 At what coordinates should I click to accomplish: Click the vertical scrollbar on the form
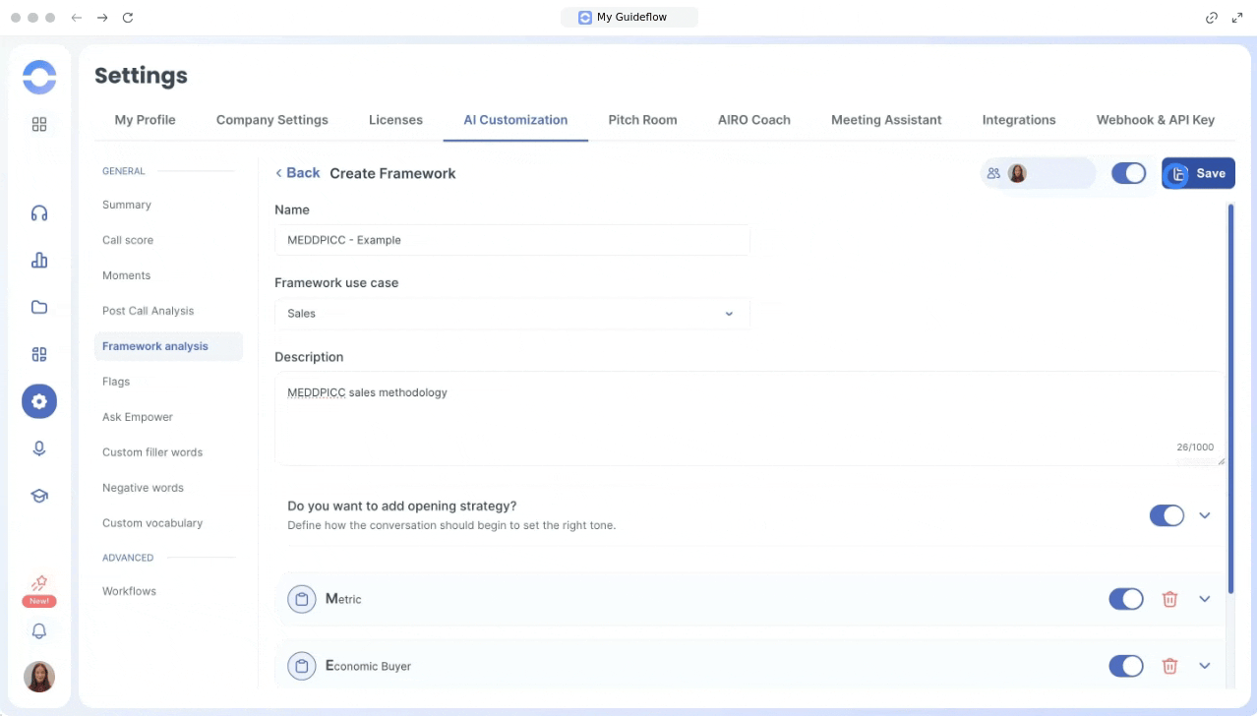[1229, 393]
